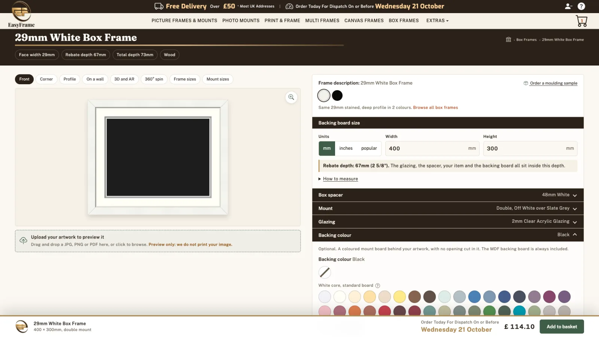
Task: Open the help question mark icon in header
Action: click(581, 6)
